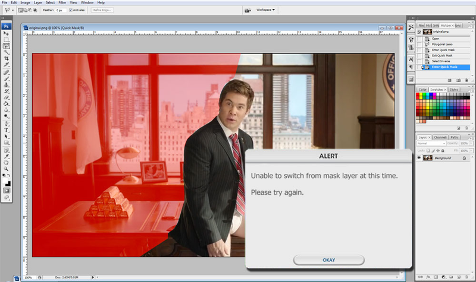Open the File menu
The height and width of the screenshot is (282, 476).
(x=5, y=2)
